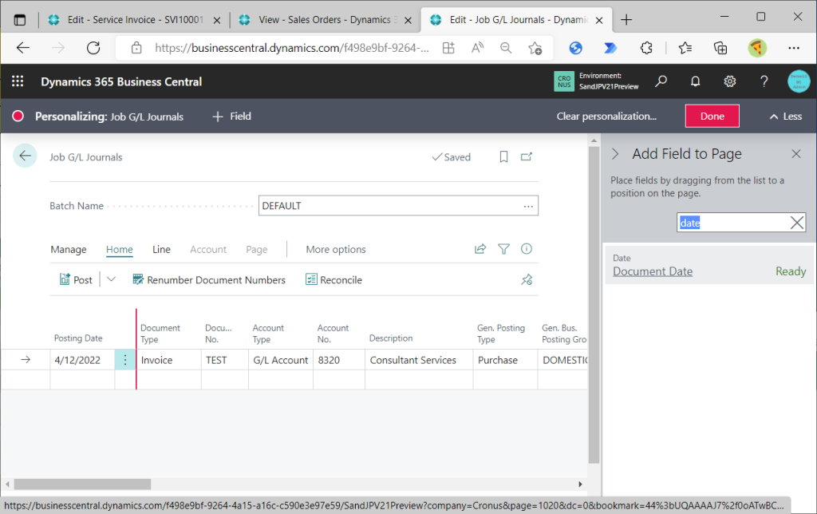
Task: Open browser favorites star list
Action: click(685, 48)
